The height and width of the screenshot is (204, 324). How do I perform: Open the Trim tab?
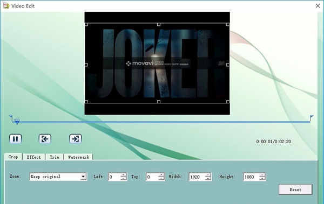(55, 157)
